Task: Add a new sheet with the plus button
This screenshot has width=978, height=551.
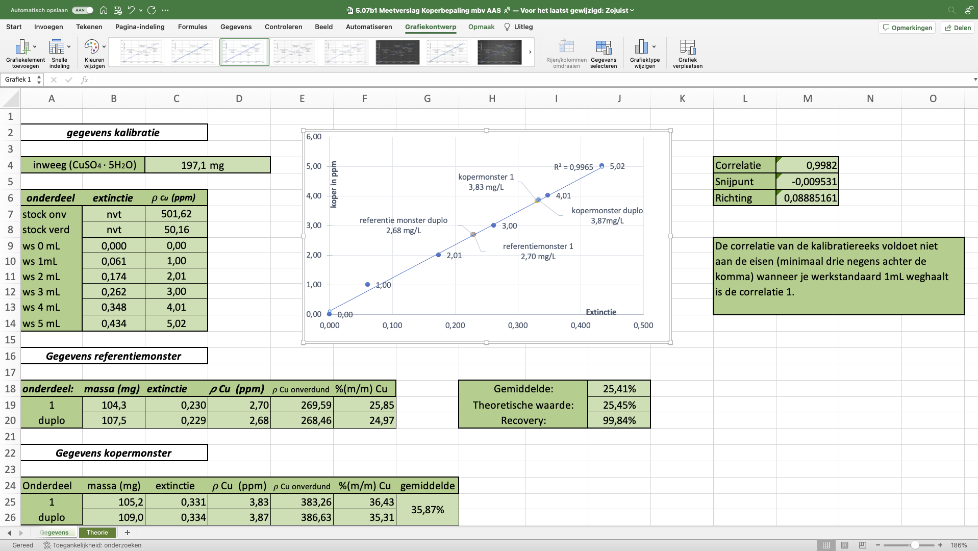Action: tap(128, 532)
